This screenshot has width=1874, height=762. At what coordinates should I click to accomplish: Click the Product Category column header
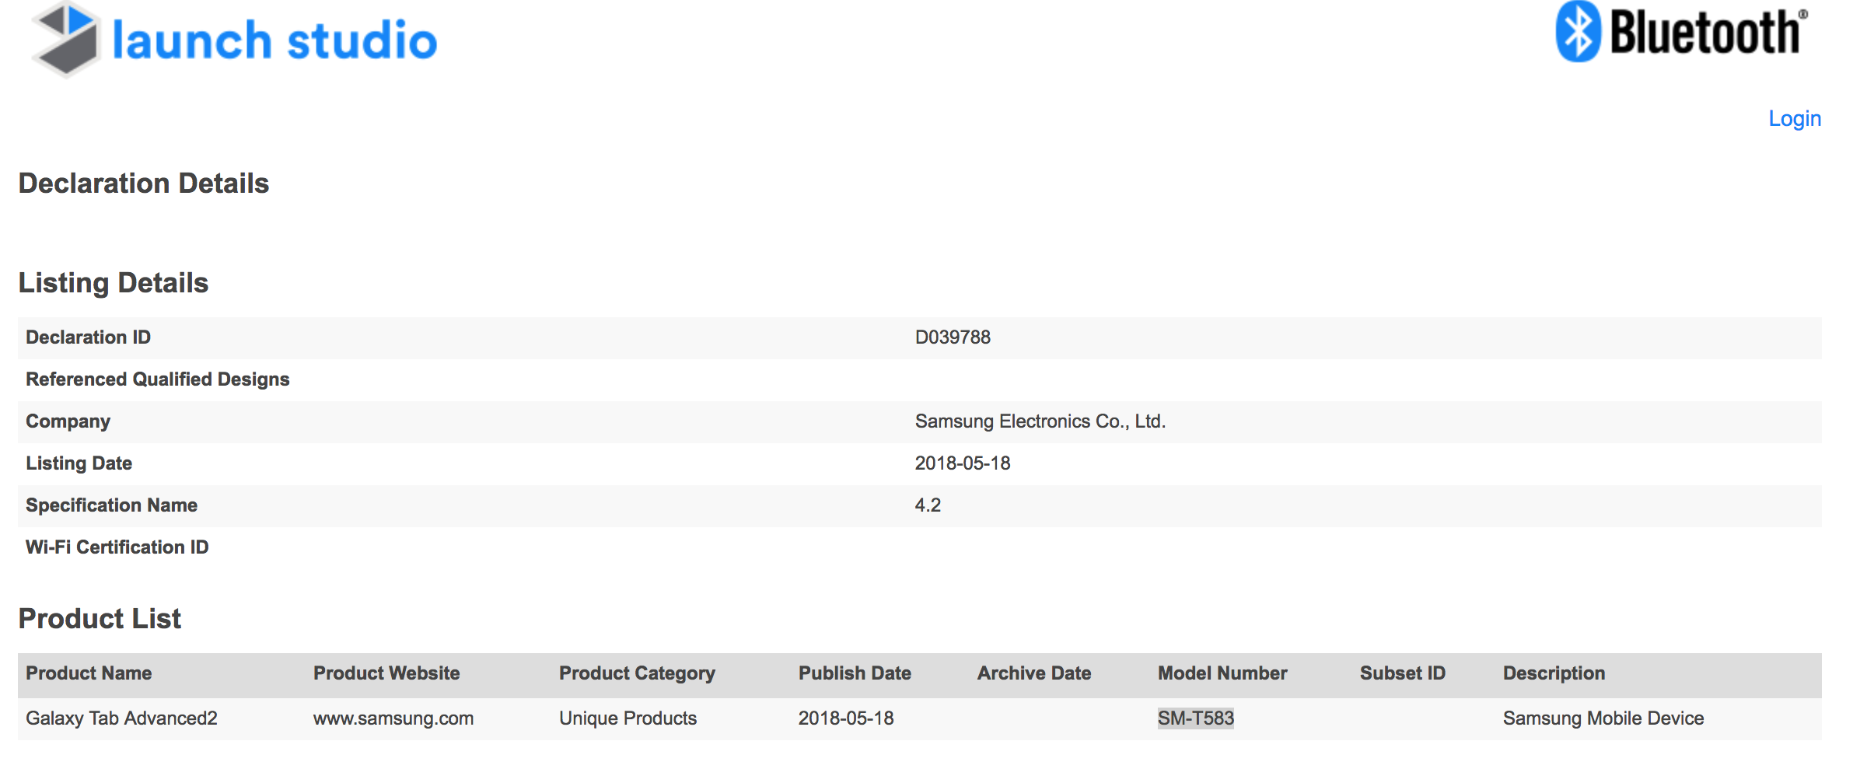click(x=637, y=673)
